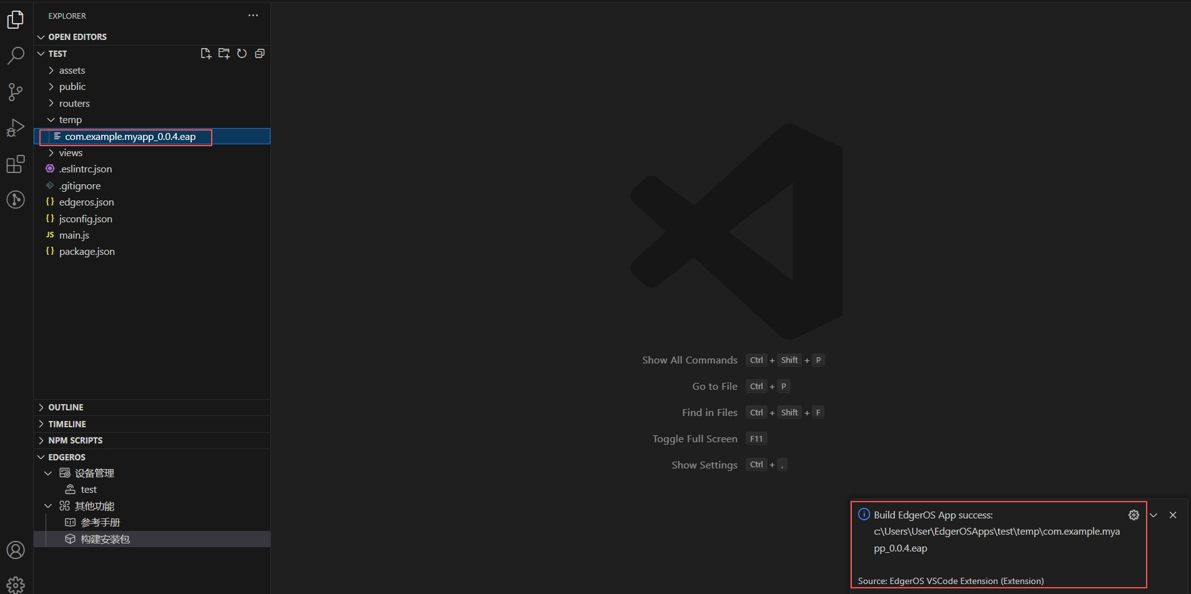Click the New Folder icon in explorer

pyautogui.click(x=224, y=54)
